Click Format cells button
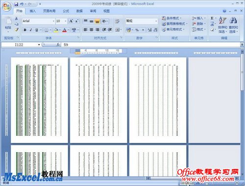 click(199, 29)
